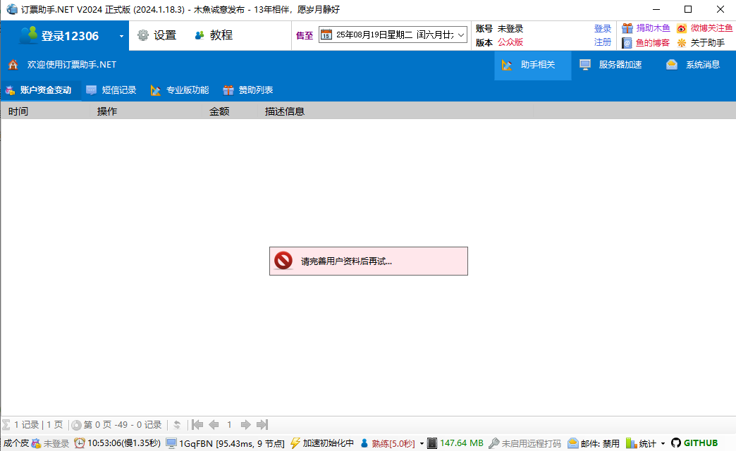Click the 1 记录 | 1 页 summary text

(x=38, y=425)
